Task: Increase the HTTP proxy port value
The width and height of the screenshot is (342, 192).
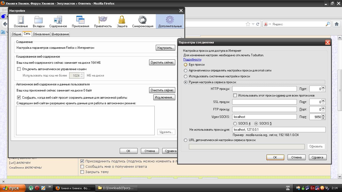Action: [324, 87]
